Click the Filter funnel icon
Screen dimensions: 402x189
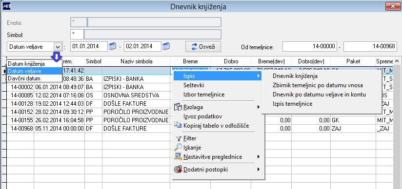click(x=179, y=139)
